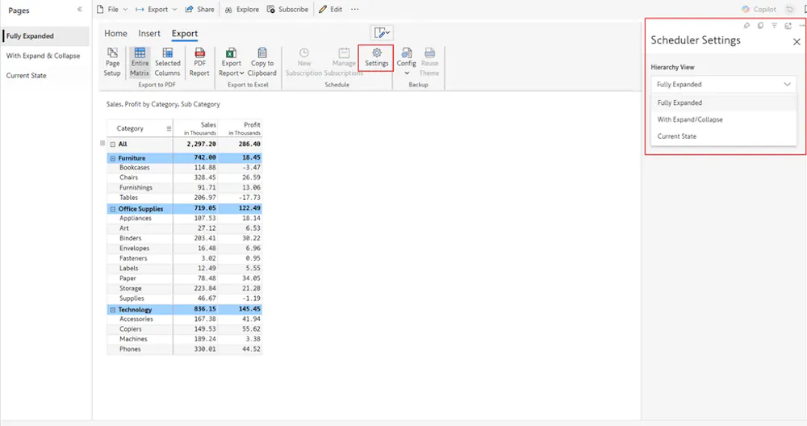Select the Bookcases row label
Screen dimensions: 807x426
coord(134,168)
